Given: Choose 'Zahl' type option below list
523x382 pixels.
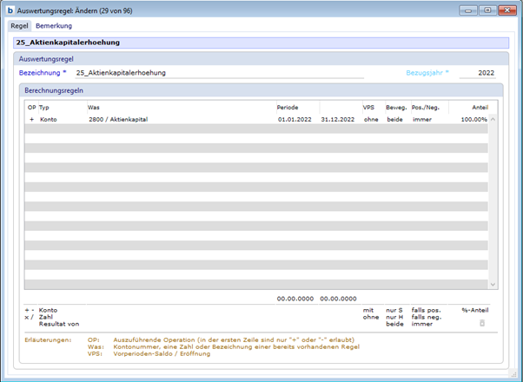Looking at the screenshot, I should tap(47, 316).
